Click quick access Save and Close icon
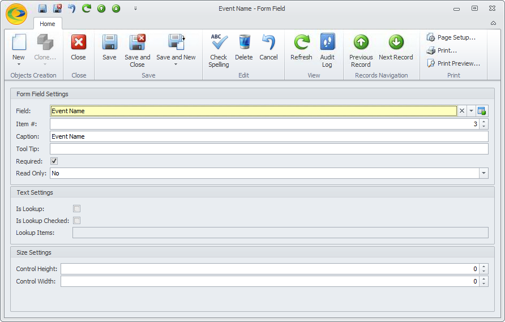Viewport: 505px width, 322px height. (57, 8)
